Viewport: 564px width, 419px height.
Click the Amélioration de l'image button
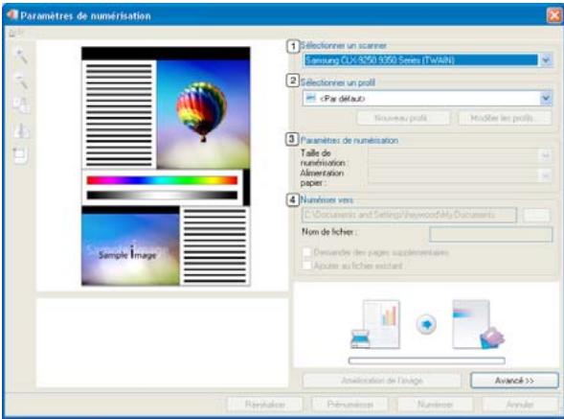coord(382,381)
